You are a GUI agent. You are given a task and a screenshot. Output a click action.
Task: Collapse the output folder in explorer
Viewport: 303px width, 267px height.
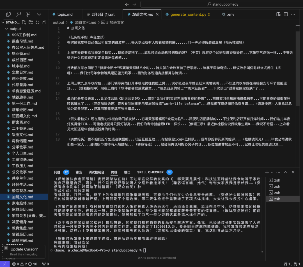tap(7, 29)
